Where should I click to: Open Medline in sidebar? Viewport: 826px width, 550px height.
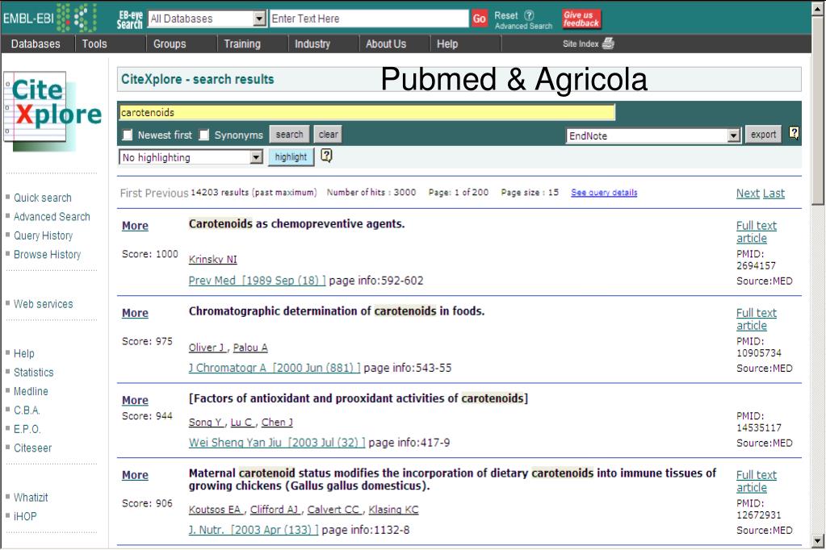(31, 392)
